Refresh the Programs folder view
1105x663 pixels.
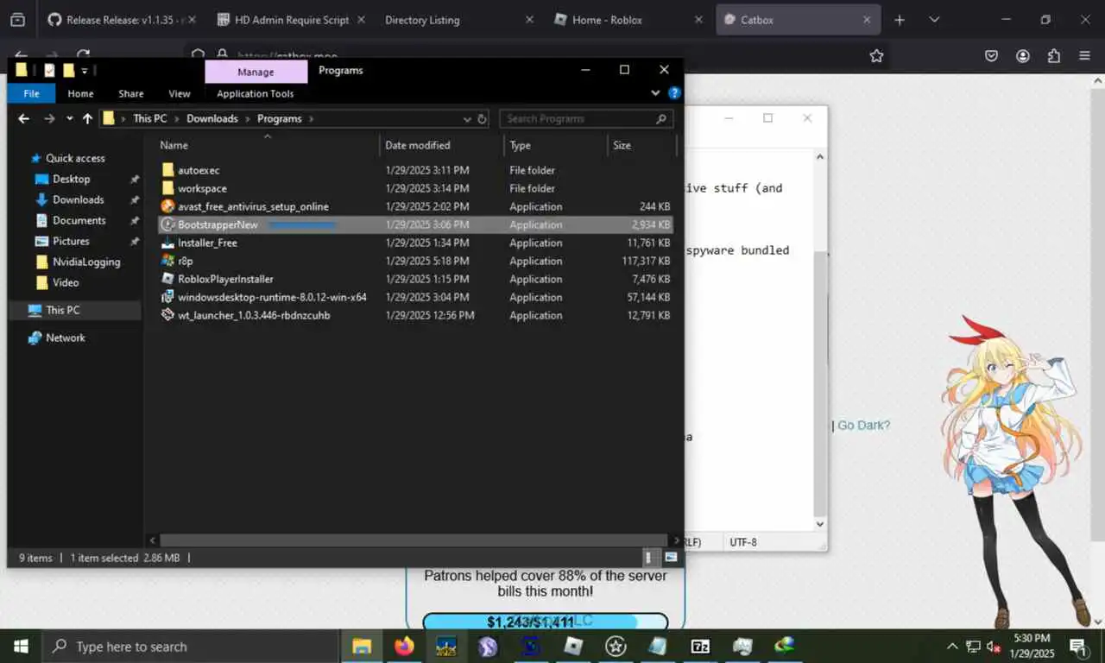click(x=482, y=119)
